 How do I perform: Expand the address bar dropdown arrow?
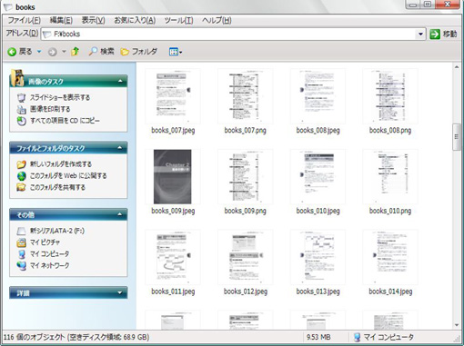(x=420, y=34)
